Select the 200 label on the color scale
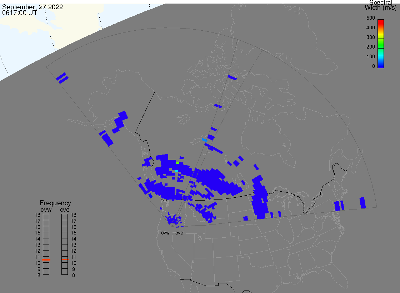Screen dimensions: 400x293 [x=370, y=47]
